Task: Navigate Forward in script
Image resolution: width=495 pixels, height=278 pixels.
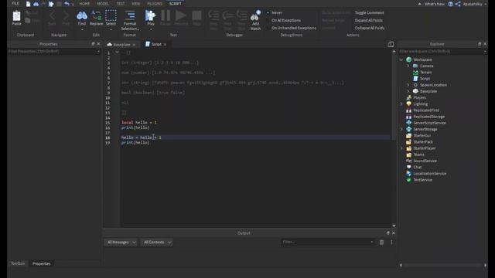Action: 66,18
